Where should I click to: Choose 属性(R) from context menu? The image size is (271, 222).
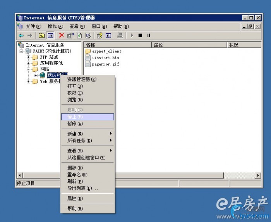(87, 198)
